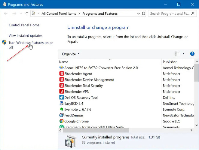Maximize the Programs and Features window

179,4
